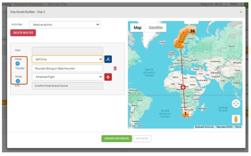Click the cluster marker labeled 38

point(192,31)
